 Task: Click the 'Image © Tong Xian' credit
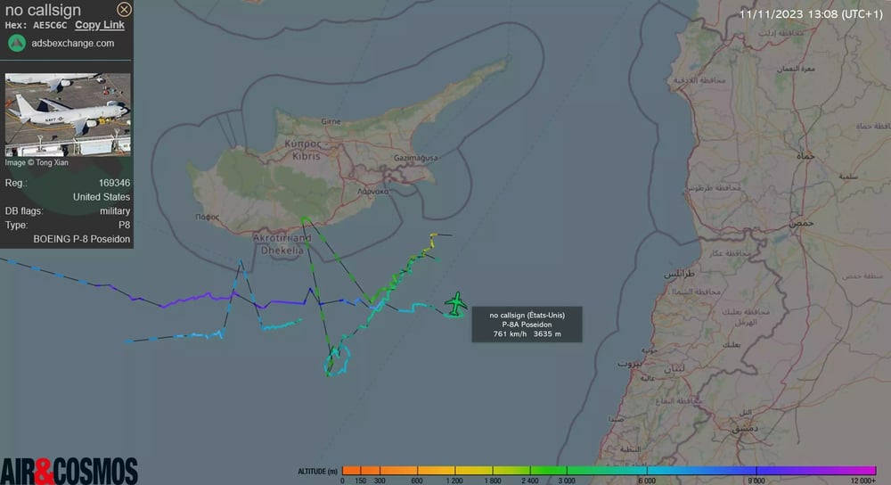(x=37, y=162)
